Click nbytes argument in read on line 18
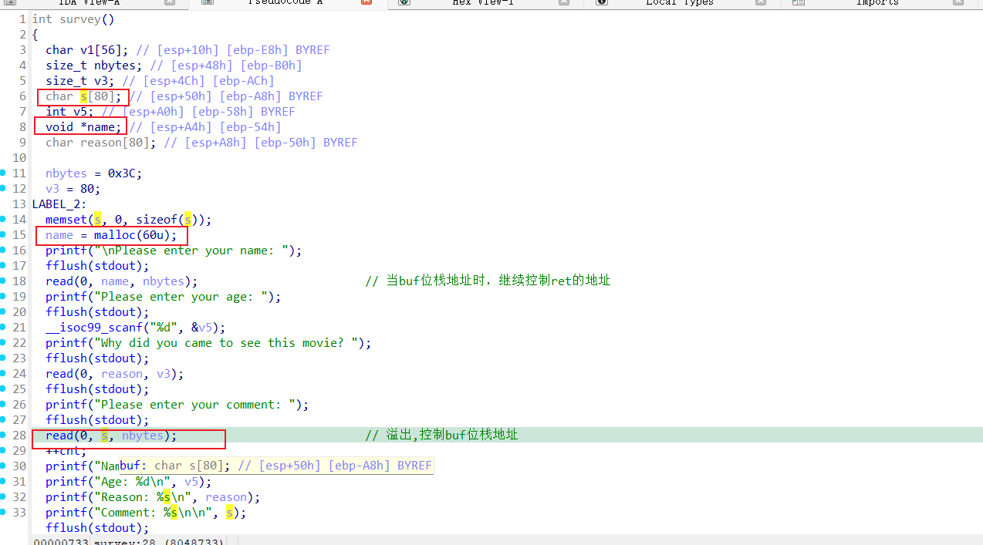 [164, 281]
